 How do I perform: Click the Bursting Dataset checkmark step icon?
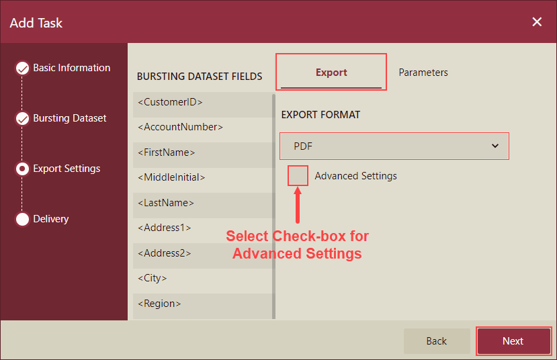click(x=22, y=119)
